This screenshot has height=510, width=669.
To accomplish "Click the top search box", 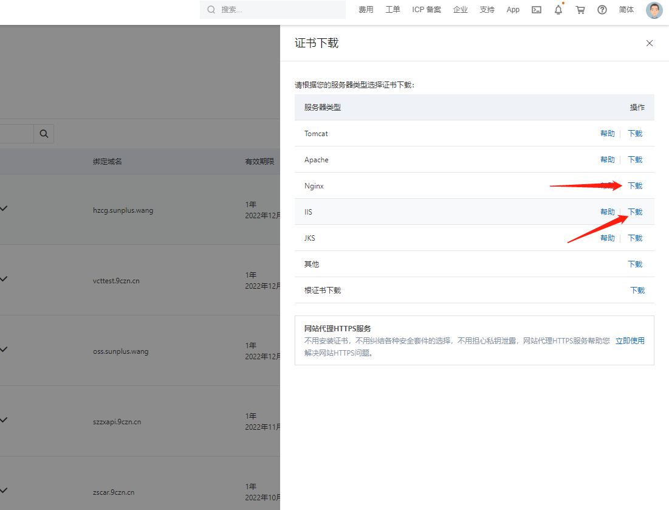I will point(273,9).
